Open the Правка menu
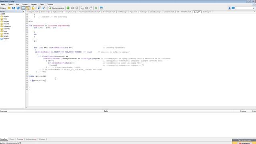This screenshot has height=144, width=256. [x=10, y=4]
